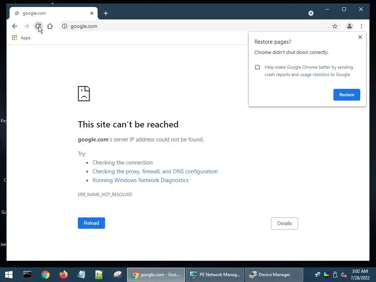Image resolution: width=376 pixels, height=282 pixels.
Task: View site information icon in address bar
Action: click(x=65, y=26)
